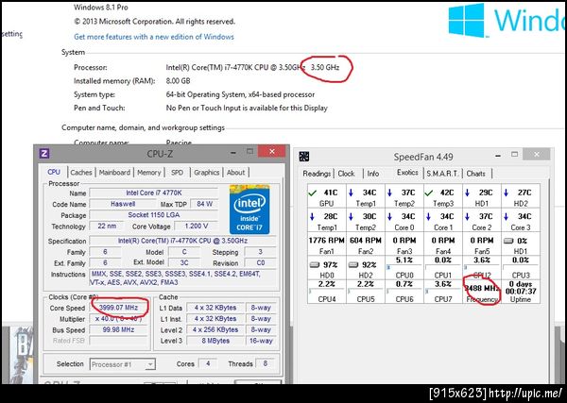Click the Ext. Model 3C value
The image size is (567, 403).
(184, 263)
